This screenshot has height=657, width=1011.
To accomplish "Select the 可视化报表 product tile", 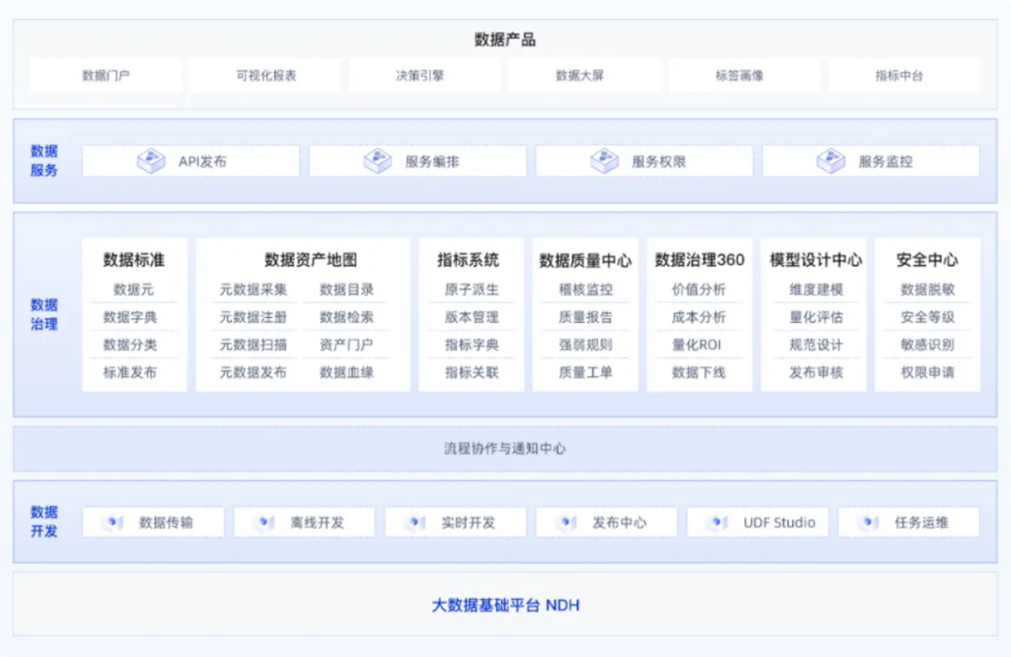I will pos(266,76).
